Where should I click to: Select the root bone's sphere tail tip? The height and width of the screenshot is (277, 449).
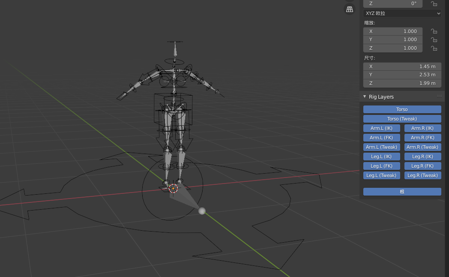(202, 211)
